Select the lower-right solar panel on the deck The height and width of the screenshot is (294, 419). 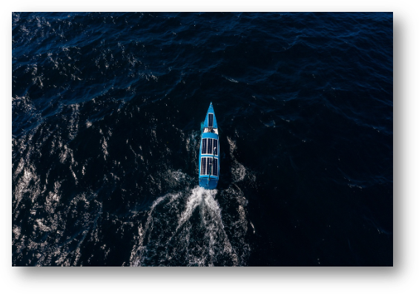215,167
